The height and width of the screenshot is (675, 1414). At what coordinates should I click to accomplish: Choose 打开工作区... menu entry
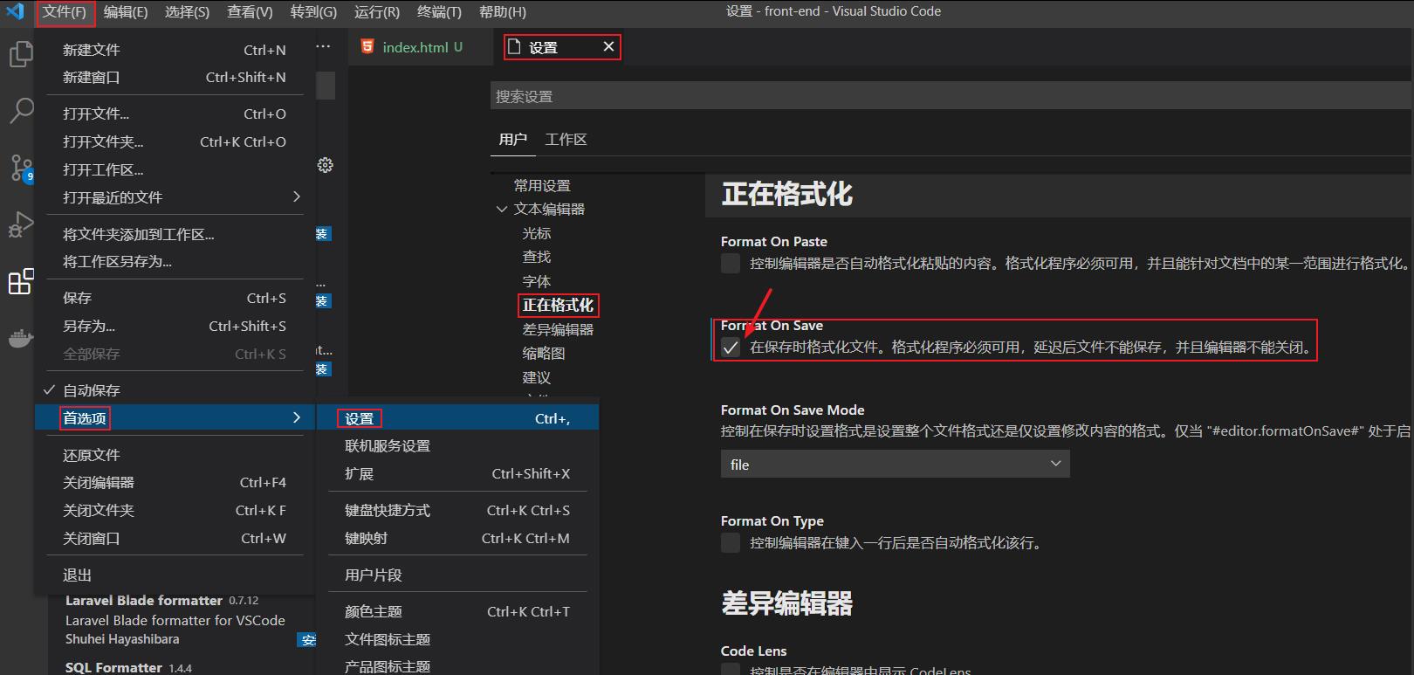click(175, 169)
